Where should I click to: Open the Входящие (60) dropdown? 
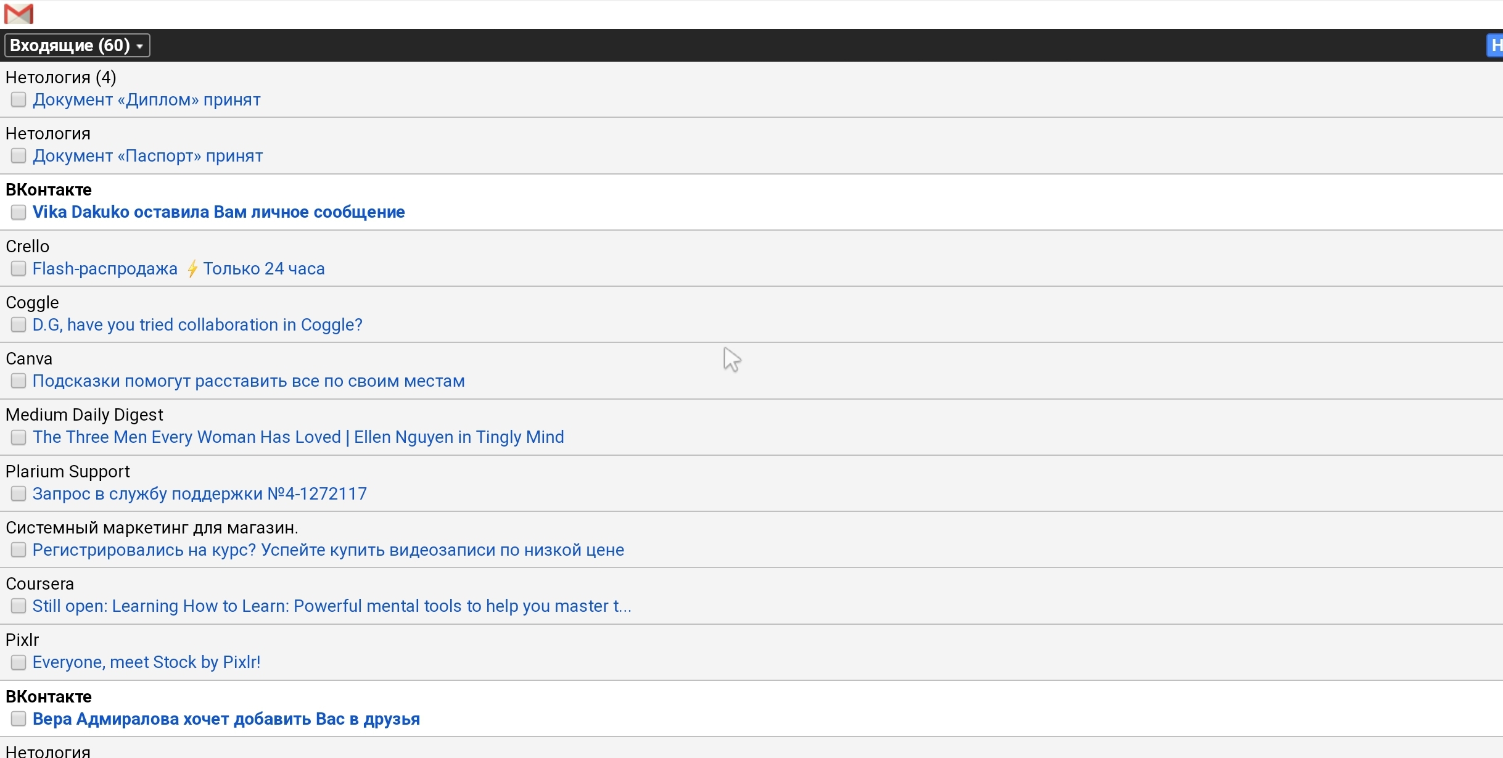[77, 46]
